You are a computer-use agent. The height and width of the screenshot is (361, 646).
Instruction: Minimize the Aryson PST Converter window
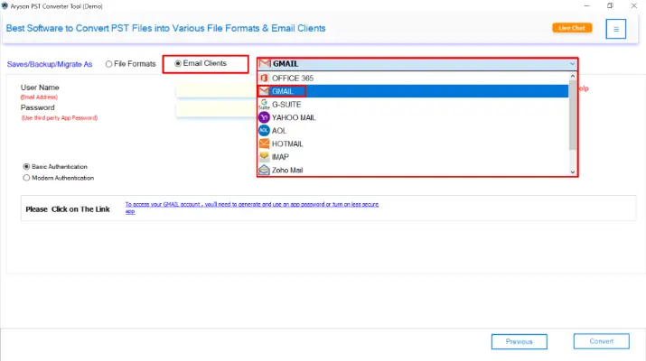pos(586,5)
